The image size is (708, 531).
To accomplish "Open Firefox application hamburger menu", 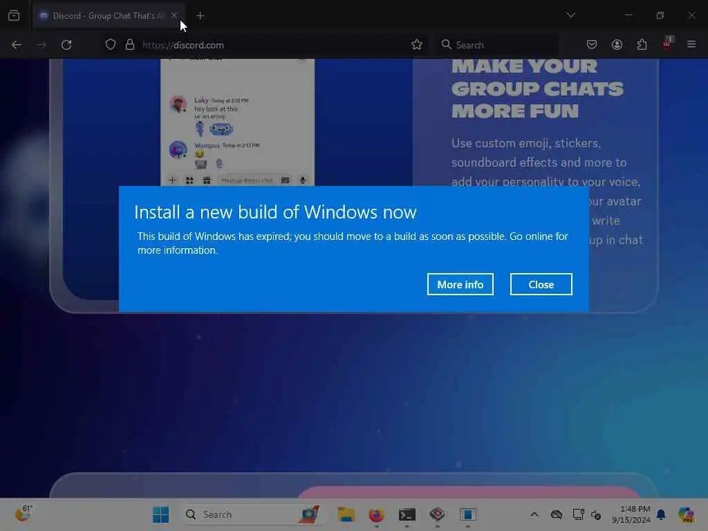I will (691, 44).
